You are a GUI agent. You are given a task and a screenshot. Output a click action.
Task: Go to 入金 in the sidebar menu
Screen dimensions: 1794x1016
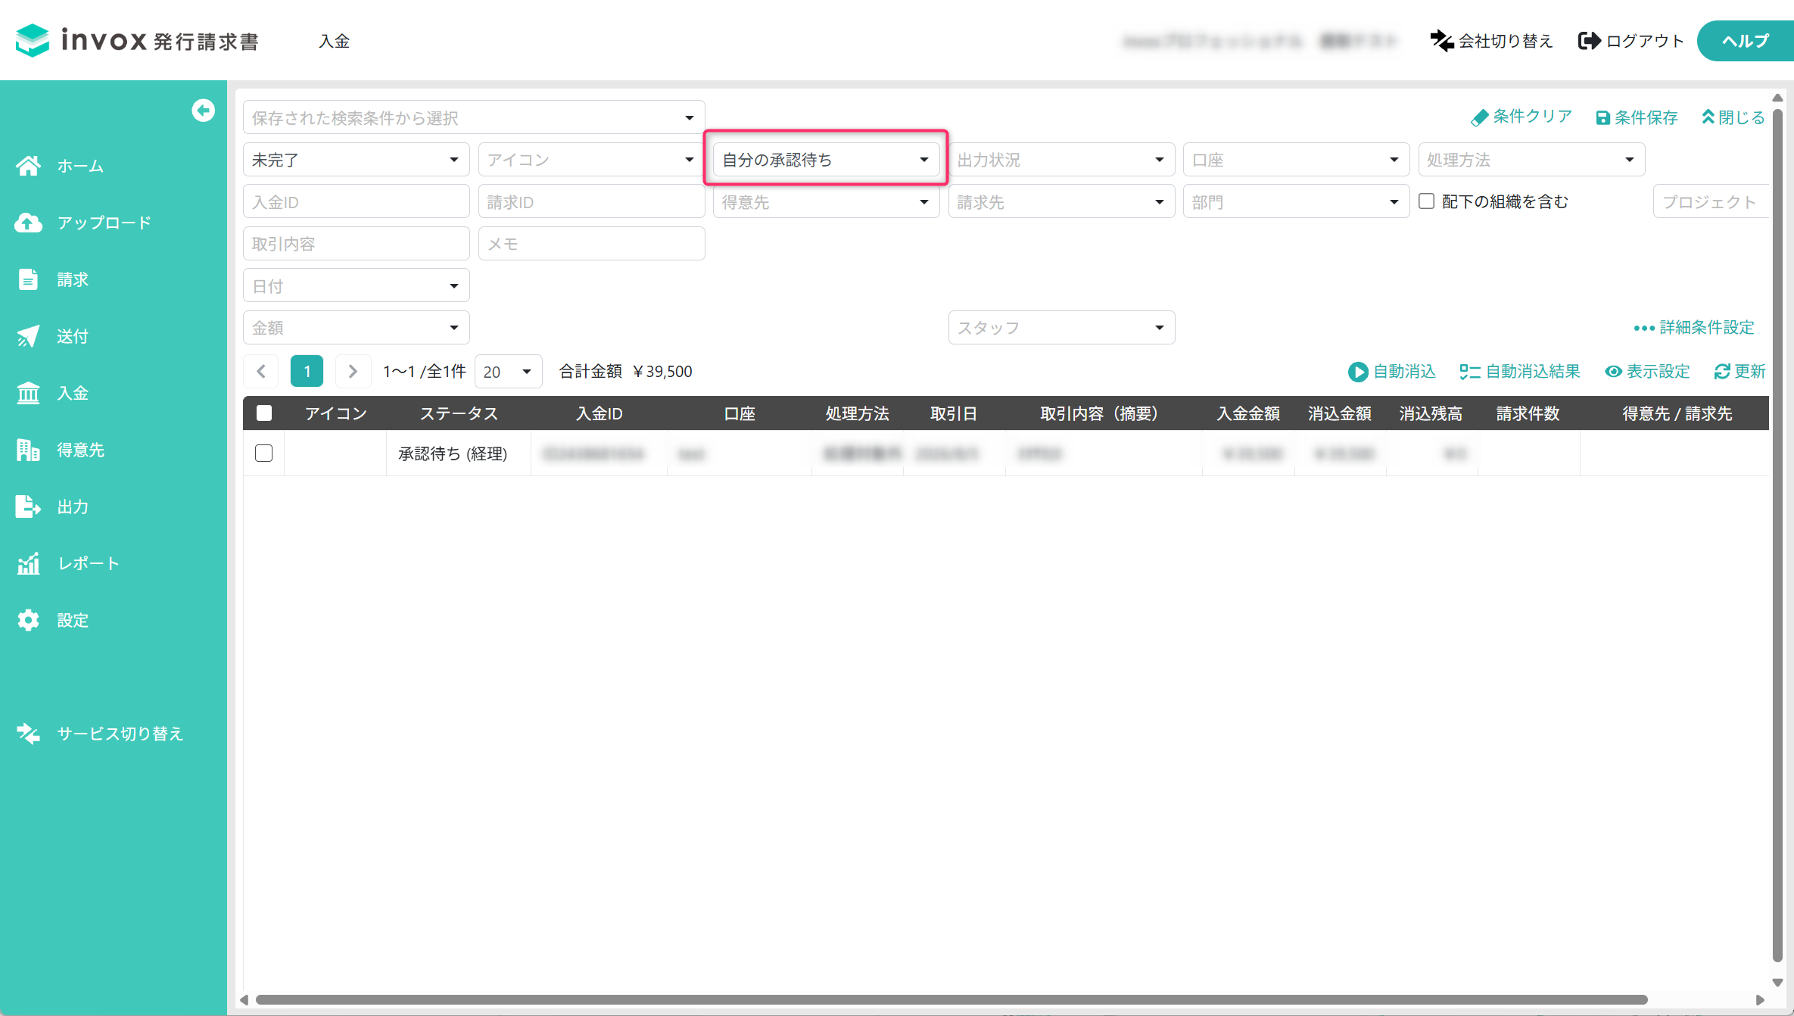click(x=73, y=393)
